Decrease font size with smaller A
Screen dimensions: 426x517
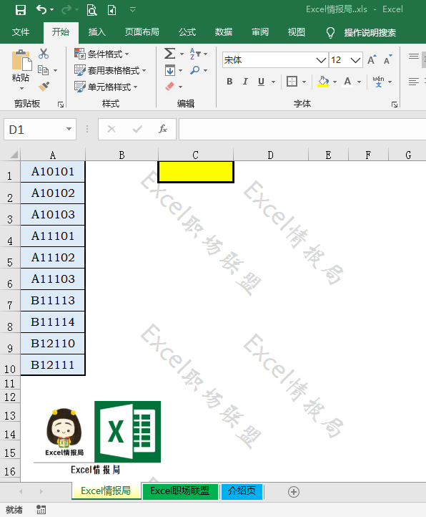coord(388,60)
